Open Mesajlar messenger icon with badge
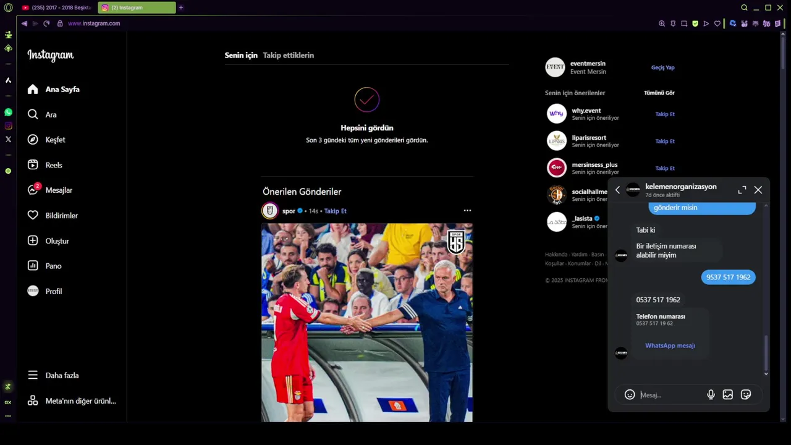Screen dimensions: 791x445 pyautogui.click(x=33, y=190)
